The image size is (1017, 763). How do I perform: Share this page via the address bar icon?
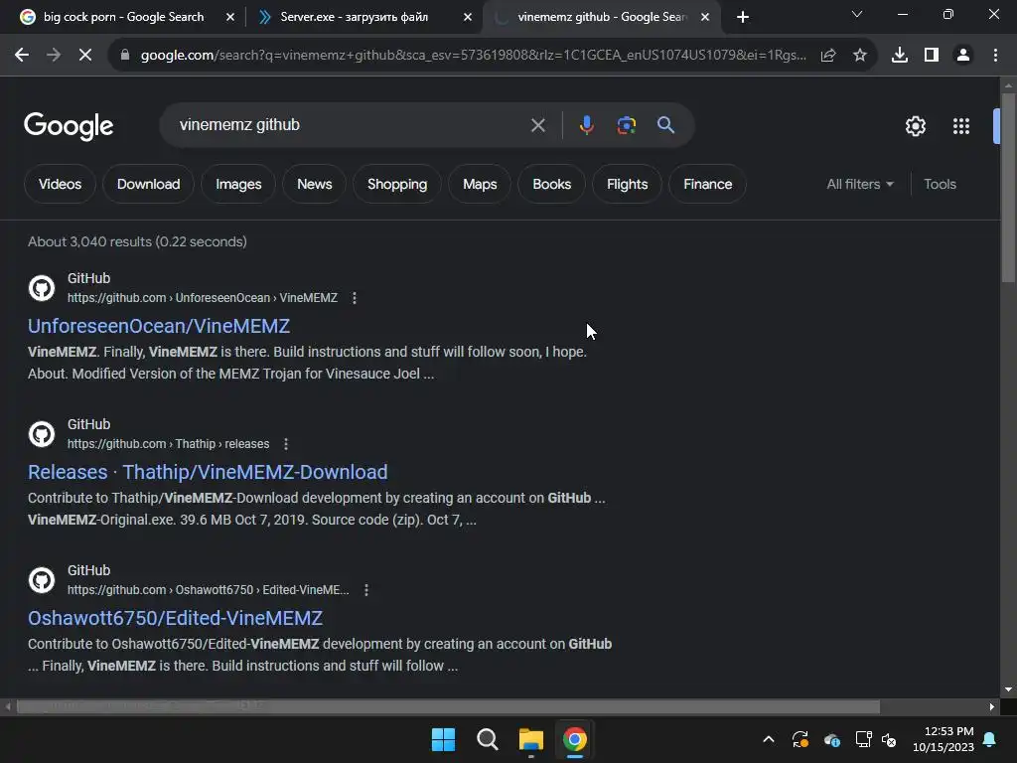click(x=828, y=56)
